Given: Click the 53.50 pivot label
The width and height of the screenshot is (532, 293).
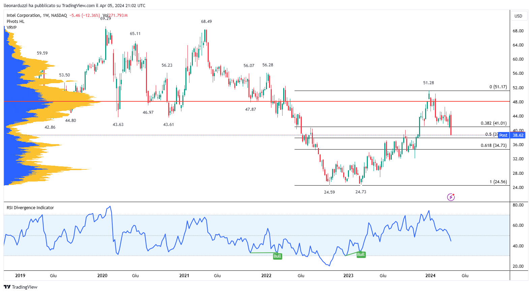Looking at the screenshot, I should (64, 75).
